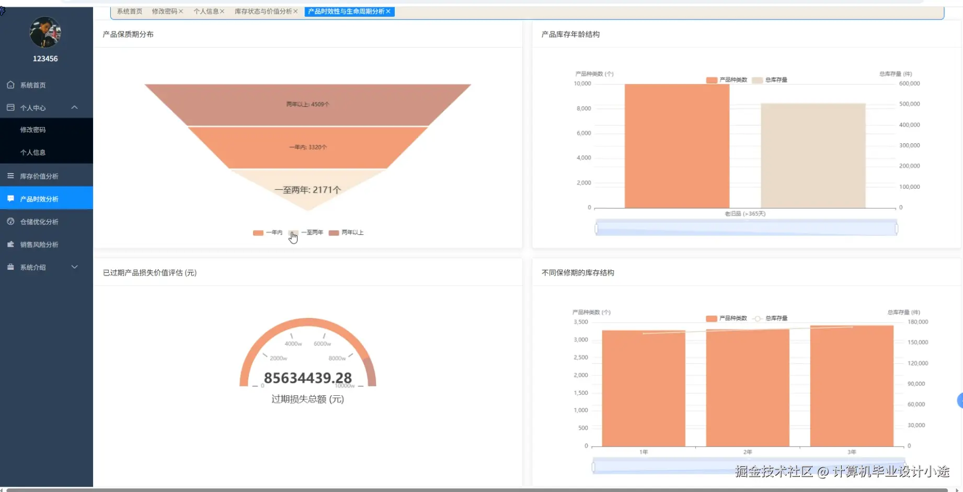Click the gauge icon beside 仓储优化分析
The height and width of the screenshot is (492, 963).
[10, 221]
